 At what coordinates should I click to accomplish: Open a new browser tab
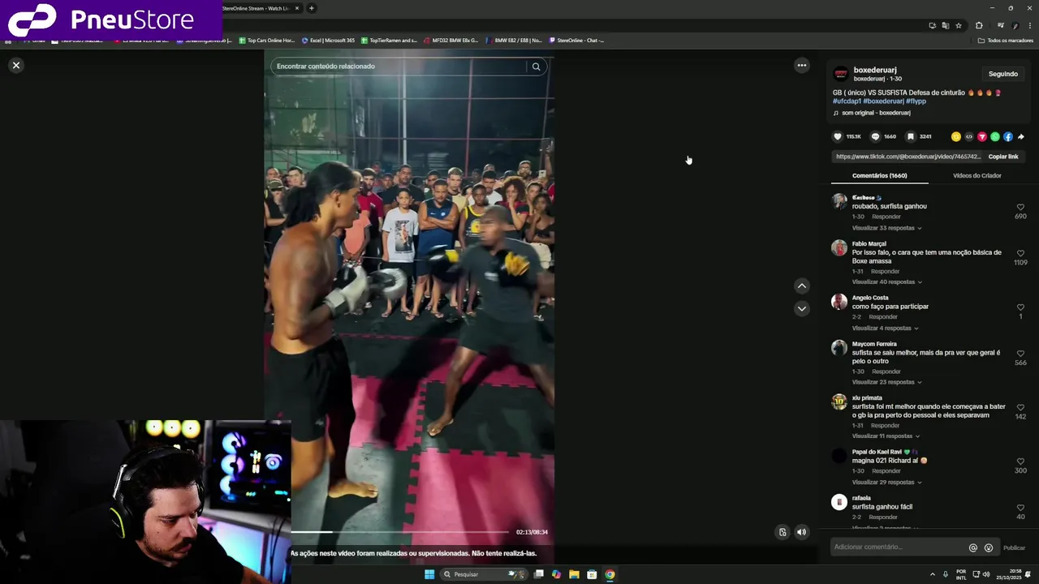tap(311, 8)
